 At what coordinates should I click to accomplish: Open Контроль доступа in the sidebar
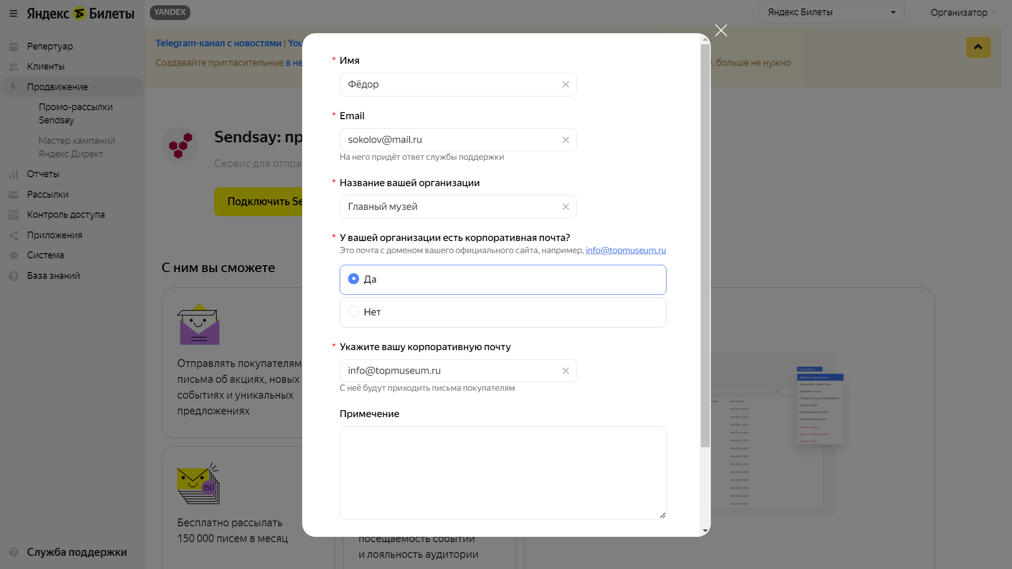pos(66,215)
